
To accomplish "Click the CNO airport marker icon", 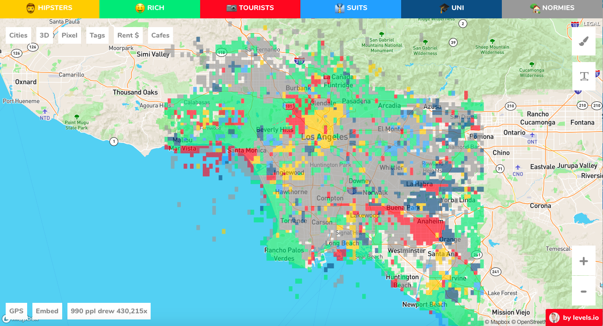I will 518,167.
